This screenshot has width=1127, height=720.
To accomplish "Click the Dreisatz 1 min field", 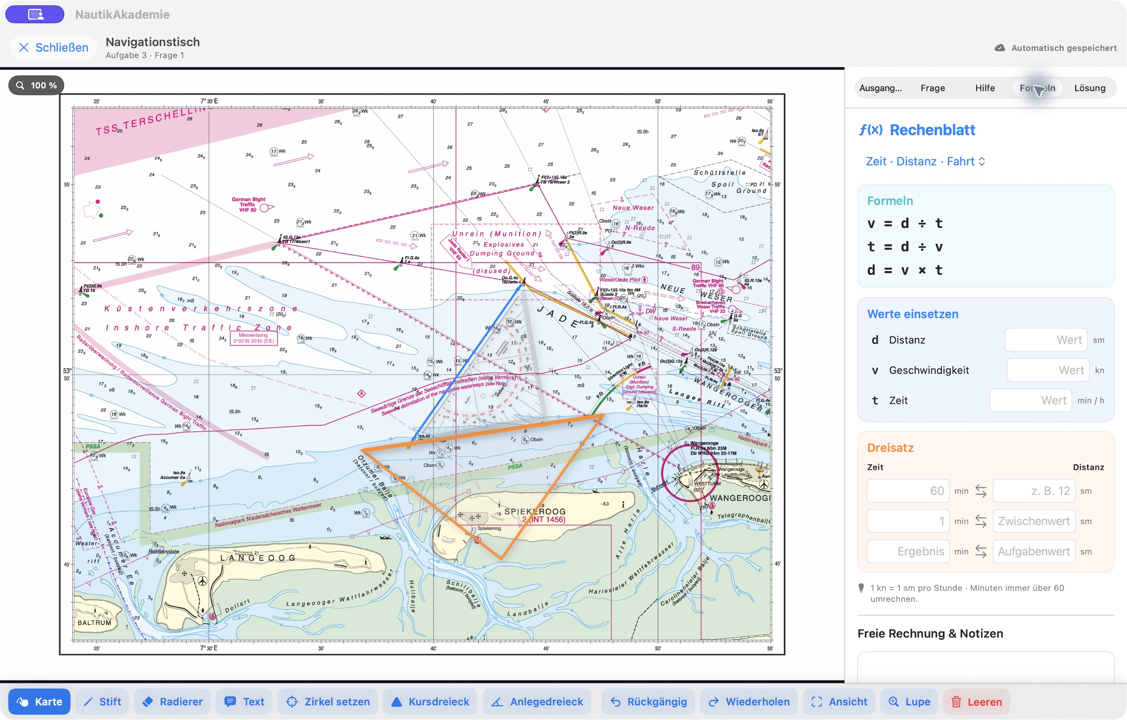I will (x=908, y=521).
